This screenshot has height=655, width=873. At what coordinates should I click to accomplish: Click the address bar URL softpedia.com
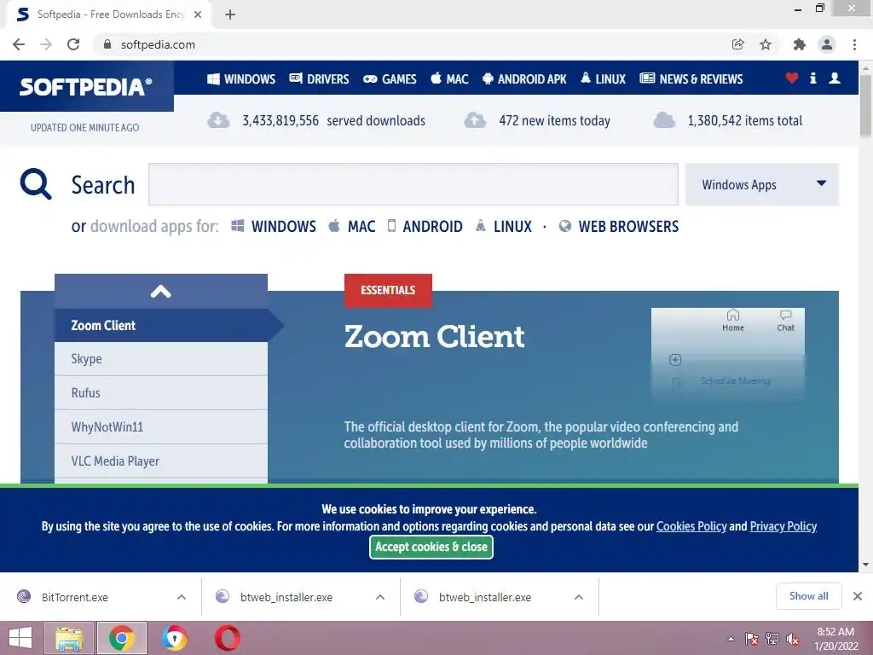[x=158, y=44]
